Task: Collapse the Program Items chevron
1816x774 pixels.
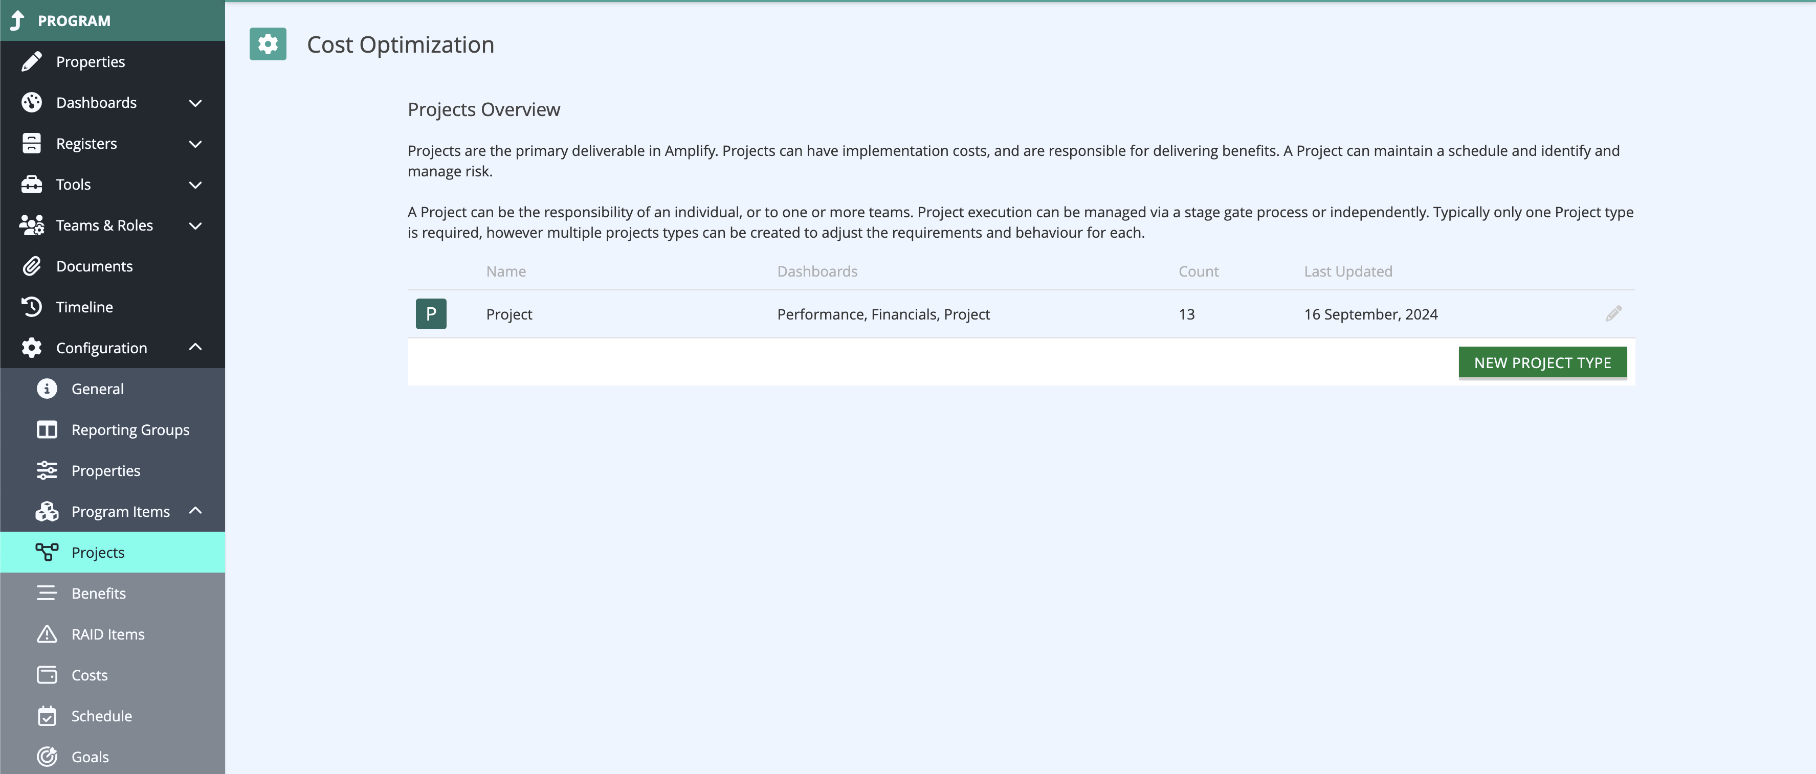Action: click(x=195, y=511)
